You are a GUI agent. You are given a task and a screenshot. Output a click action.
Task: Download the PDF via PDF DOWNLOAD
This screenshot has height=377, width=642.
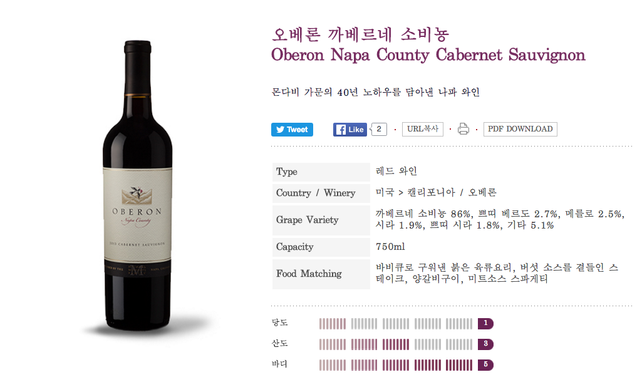[520, 129]
